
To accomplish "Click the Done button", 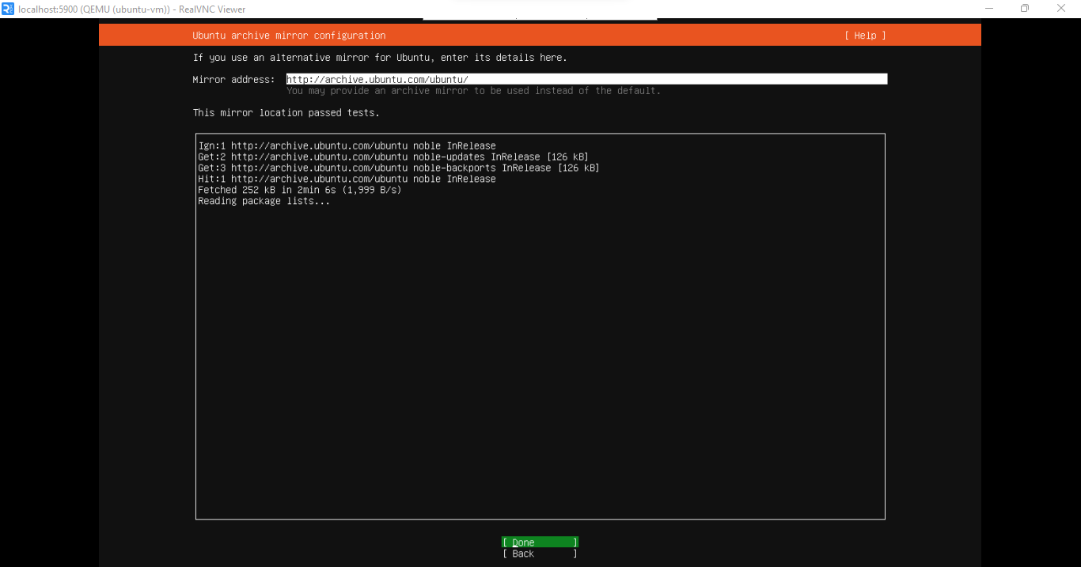I will [540, 542].
